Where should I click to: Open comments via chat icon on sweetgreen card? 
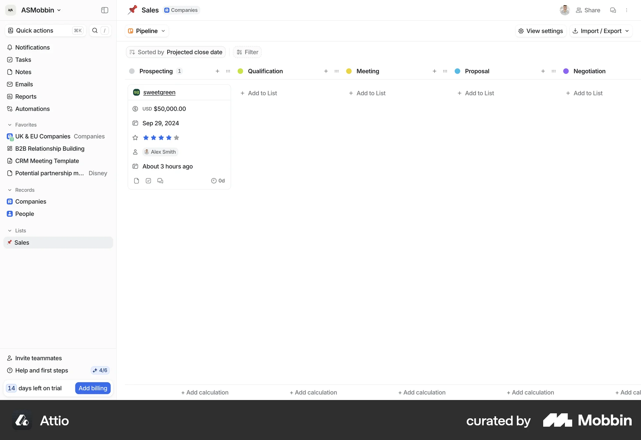coord(160,180)
